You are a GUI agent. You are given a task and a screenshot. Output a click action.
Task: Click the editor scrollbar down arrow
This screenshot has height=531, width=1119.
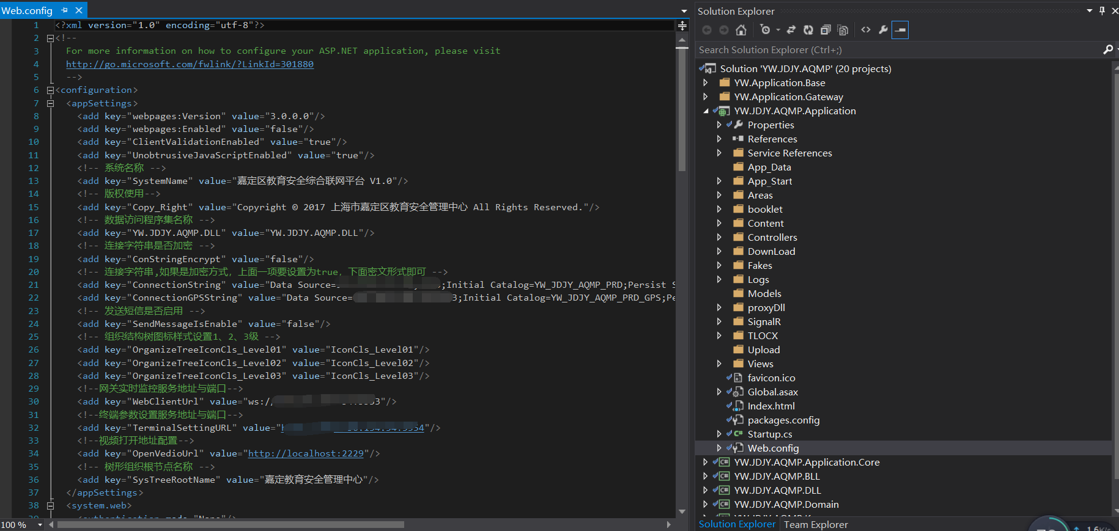click(x=682, y=512)
